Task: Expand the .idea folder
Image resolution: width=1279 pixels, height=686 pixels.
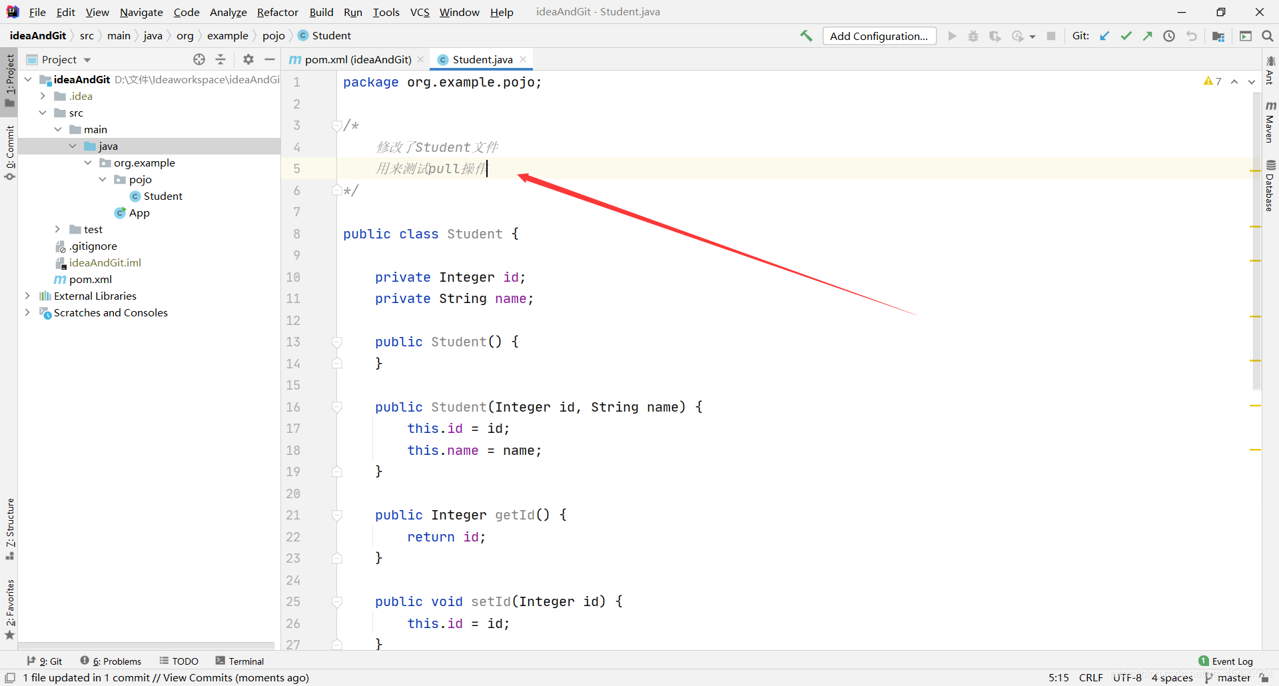Action: pos(43,96)
